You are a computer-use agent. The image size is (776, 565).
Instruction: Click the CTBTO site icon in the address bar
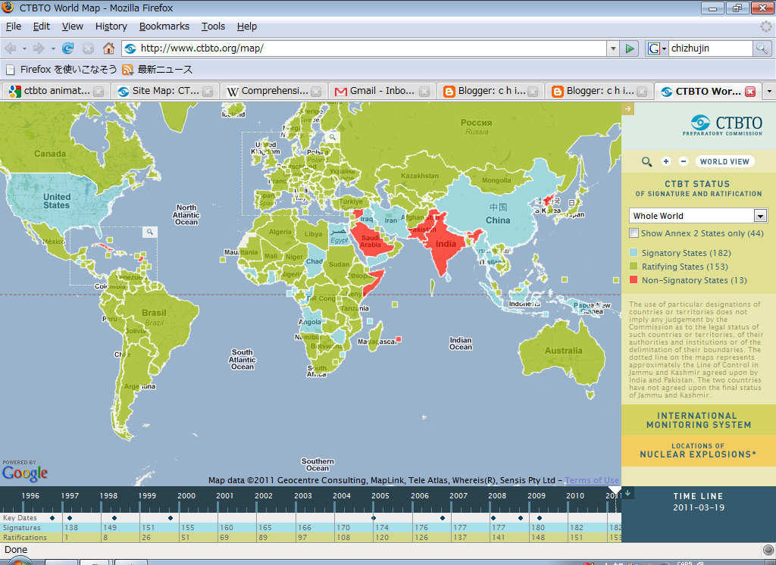coord(130,48)
